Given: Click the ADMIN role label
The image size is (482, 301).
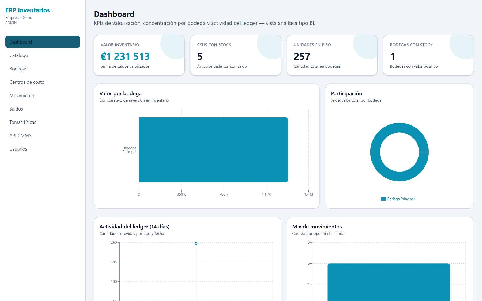Looking at the screenshot, I should point(11,23).
